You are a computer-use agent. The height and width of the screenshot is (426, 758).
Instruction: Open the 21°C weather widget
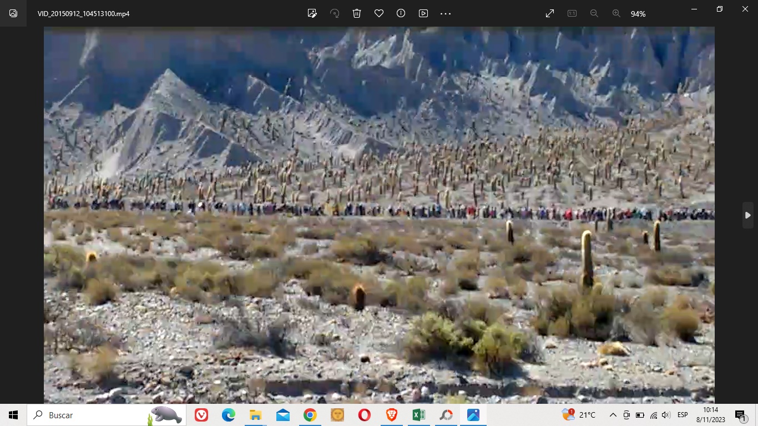[x=579, y=415]
